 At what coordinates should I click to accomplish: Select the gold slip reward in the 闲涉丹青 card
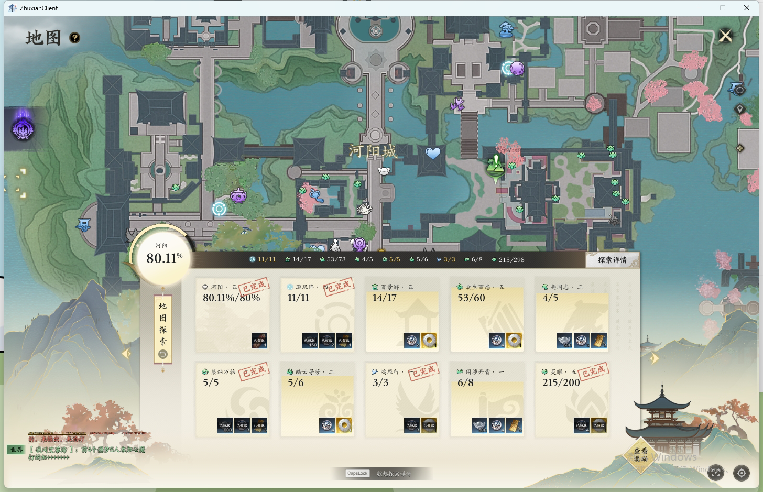click(514, 425)
